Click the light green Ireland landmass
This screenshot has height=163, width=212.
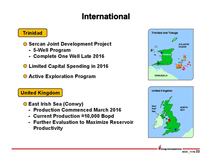pyautogui.click(x=158, y=121)
